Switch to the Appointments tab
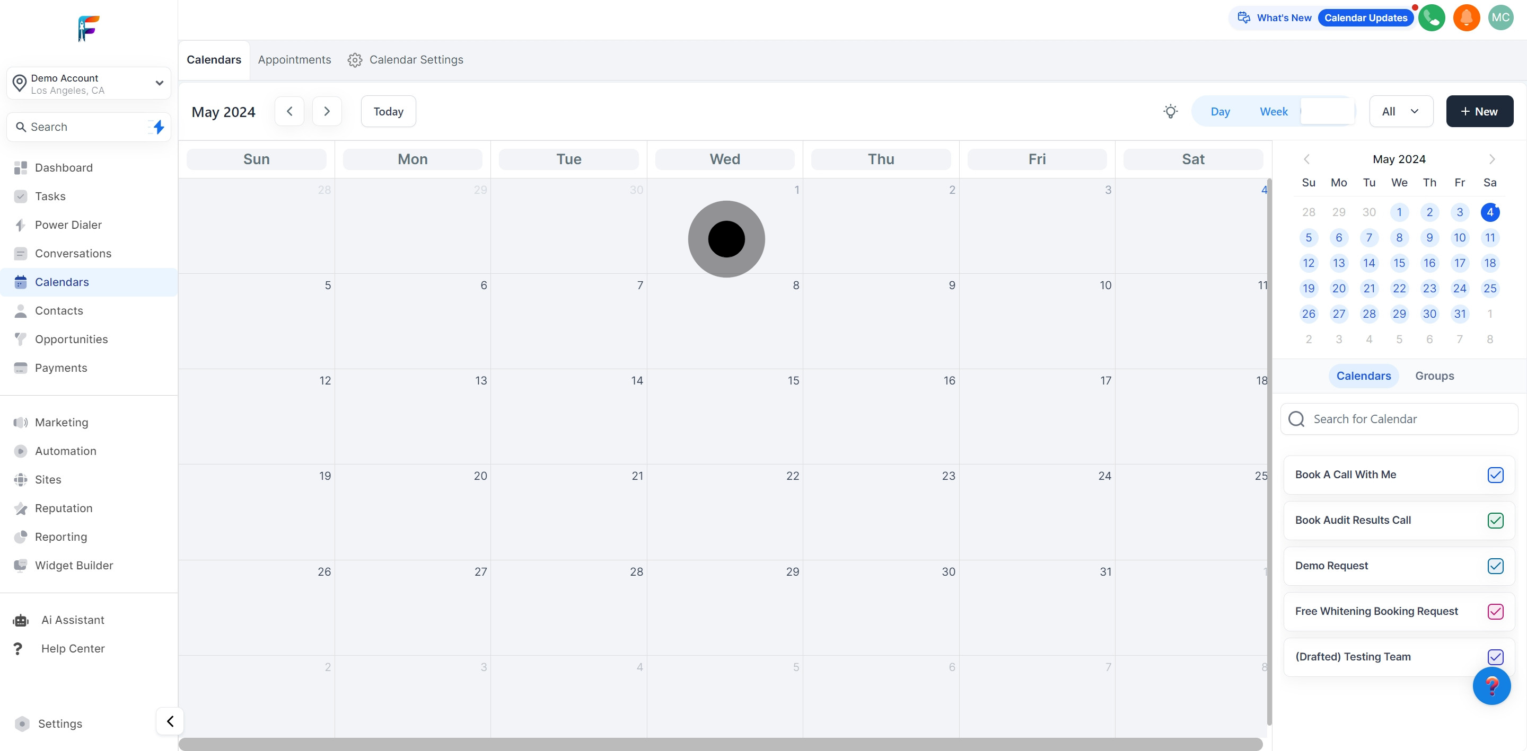Viewport: 1527px width, 751px height. pyautogui.click(x=295, y=60)
